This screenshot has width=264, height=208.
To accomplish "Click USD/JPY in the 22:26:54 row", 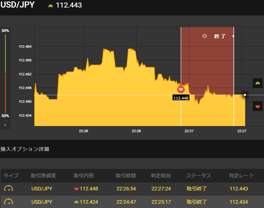I will (42, 189).
